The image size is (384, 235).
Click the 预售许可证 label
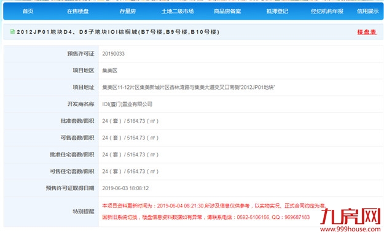coord(81,53)
